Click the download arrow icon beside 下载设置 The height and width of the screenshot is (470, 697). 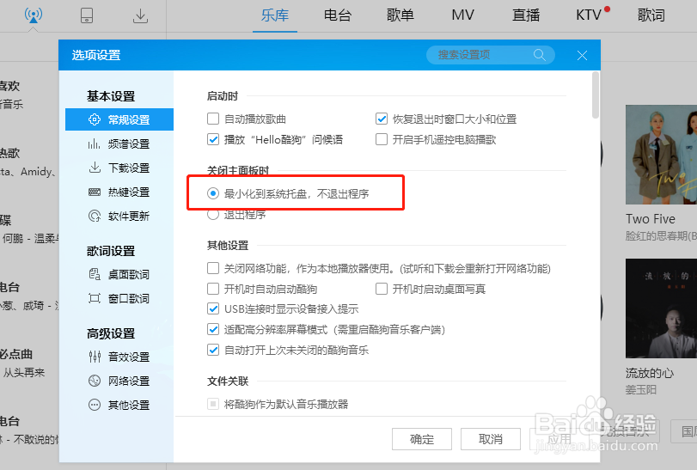click(x=95, y=168)
